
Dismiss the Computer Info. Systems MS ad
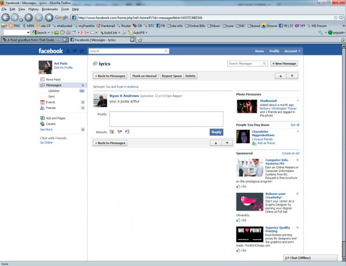297,160
